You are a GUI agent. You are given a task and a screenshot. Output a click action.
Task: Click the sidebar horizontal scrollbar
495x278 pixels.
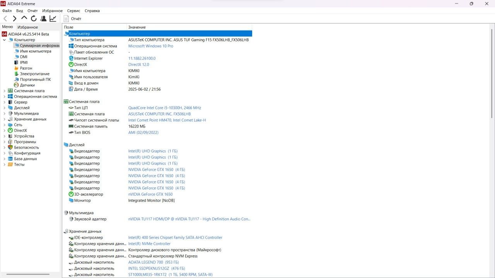coord(28,275)
